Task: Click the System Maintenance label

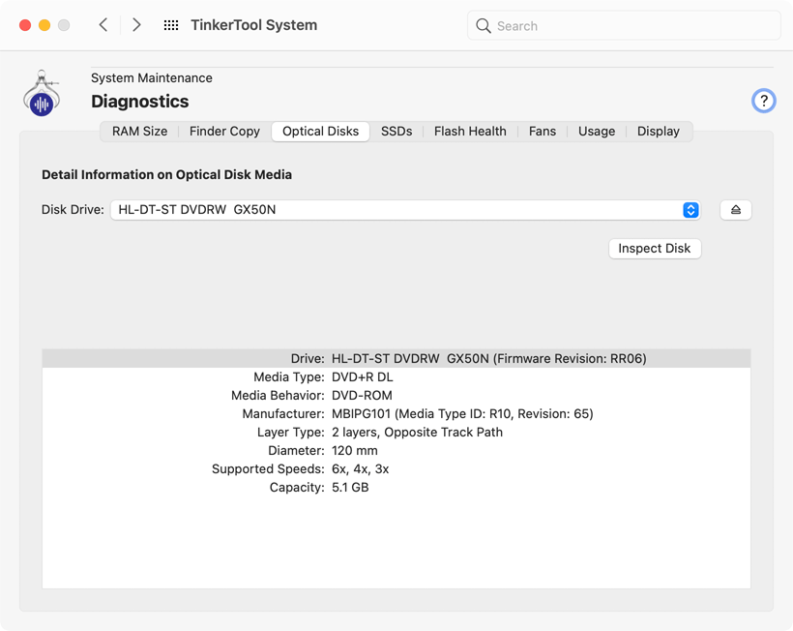Action: point(152,78)
